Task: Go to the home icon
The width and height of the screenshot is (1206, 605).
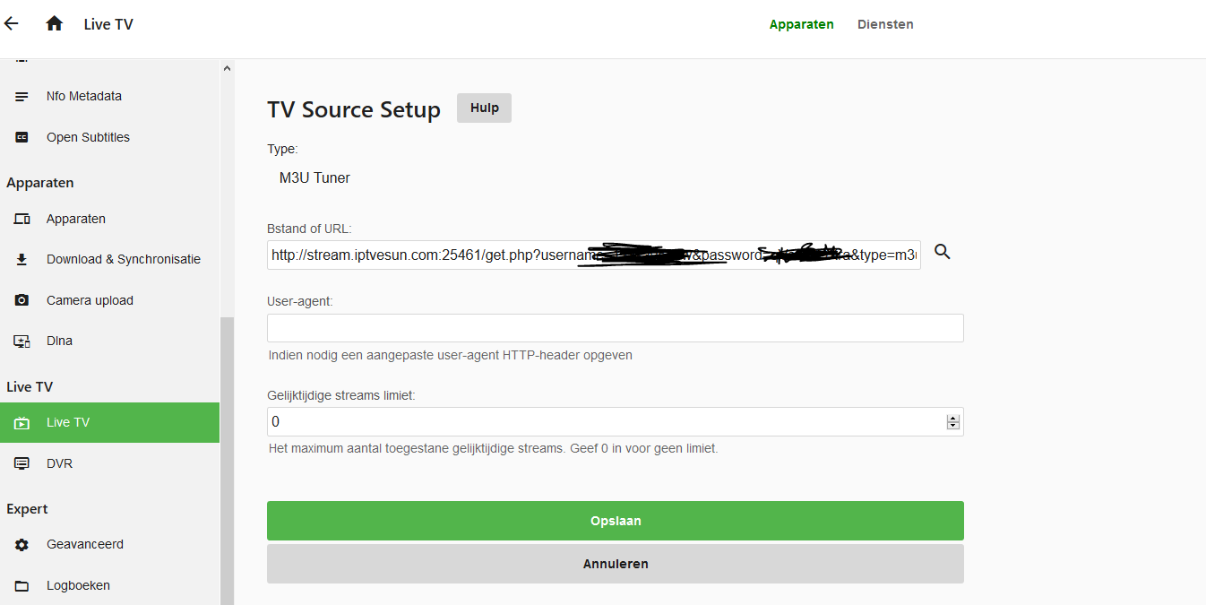Action: pos(55,24)
